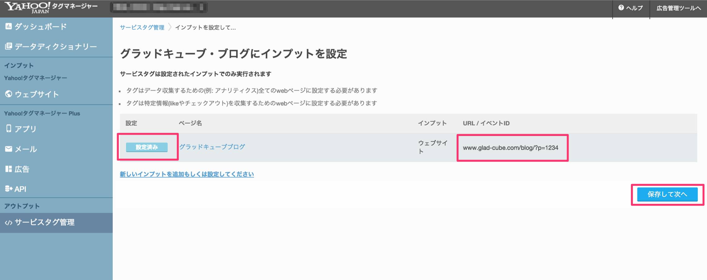Open 広告管理ツールへ in the top bar
Image resolution: width=707 pixels, height=280 pixels.
[x=679, y=8]
